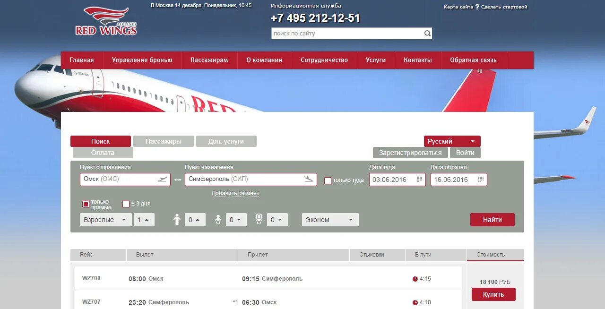Click the departure plane icon in Омск field
This screenshot has height=309, width=605.
(x=163, y=180)
